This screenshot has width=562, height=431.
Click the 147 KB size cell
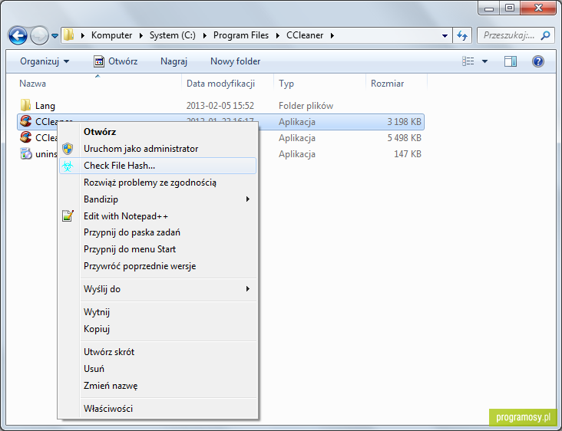click(408, 154)
